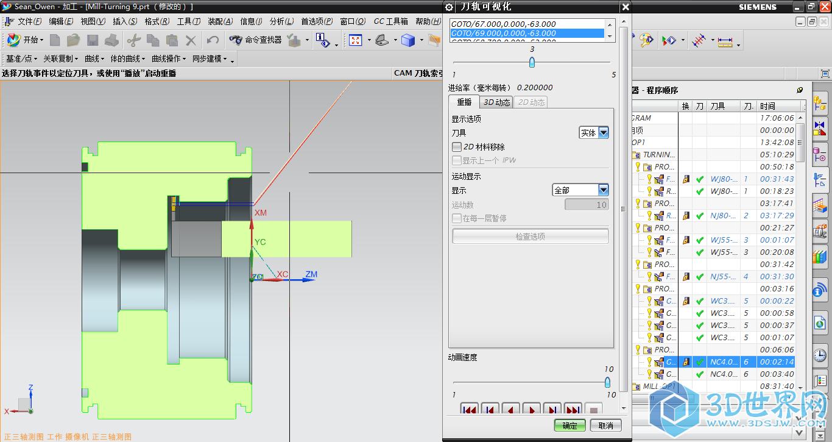Viewport: 832px width, 442px height.
Task: Expand the 曲线 dropdown
Action: click(x=94, y=59)
